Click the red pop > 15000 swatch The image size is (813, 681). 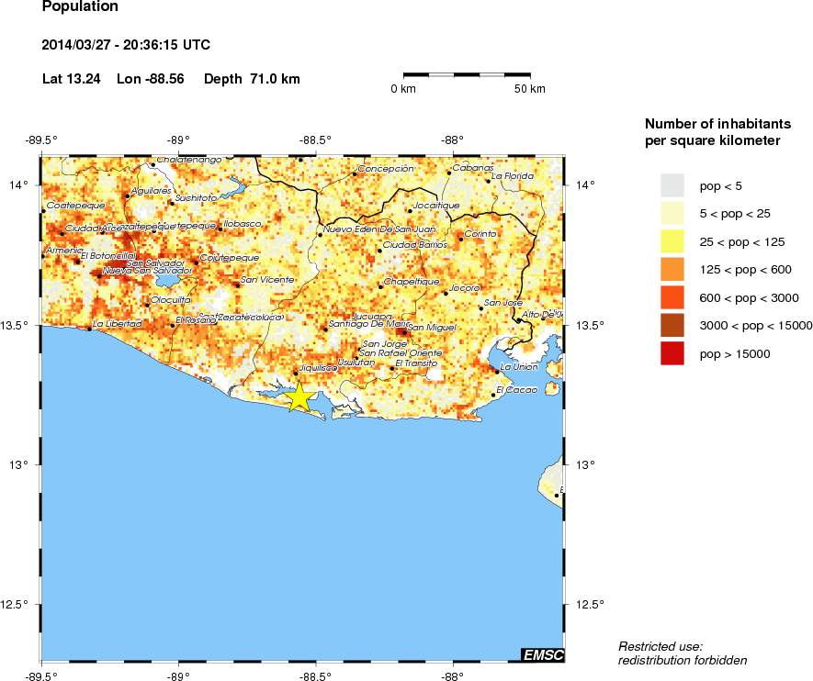[x=672, y=353]
